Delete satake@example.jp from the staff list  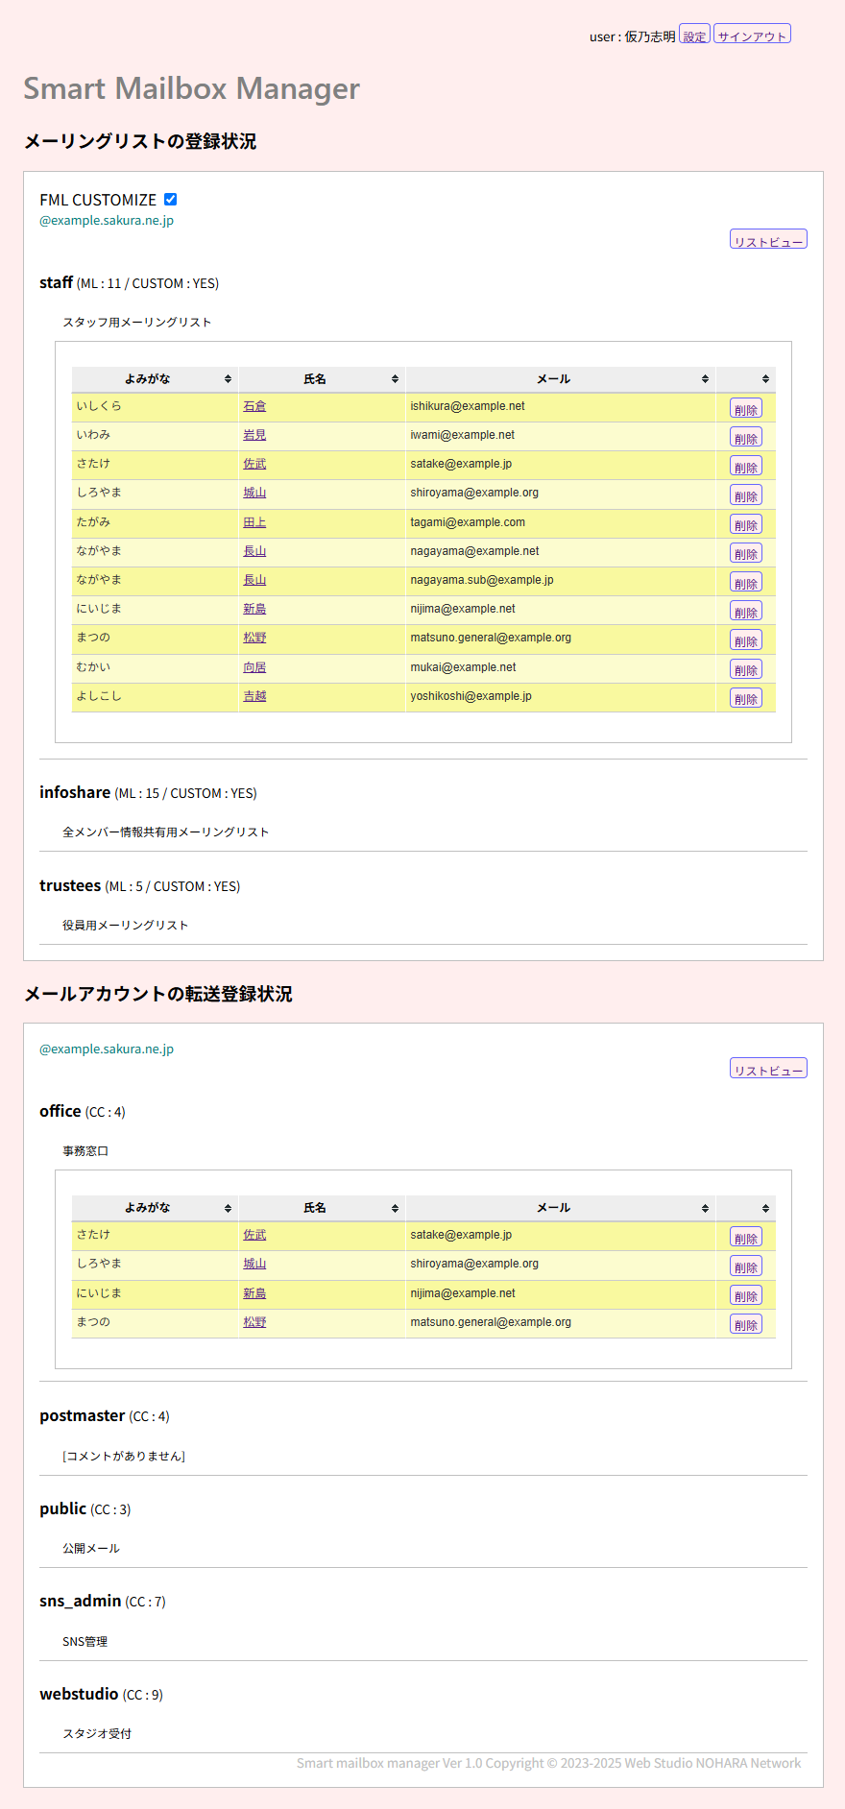click(746, 466)
